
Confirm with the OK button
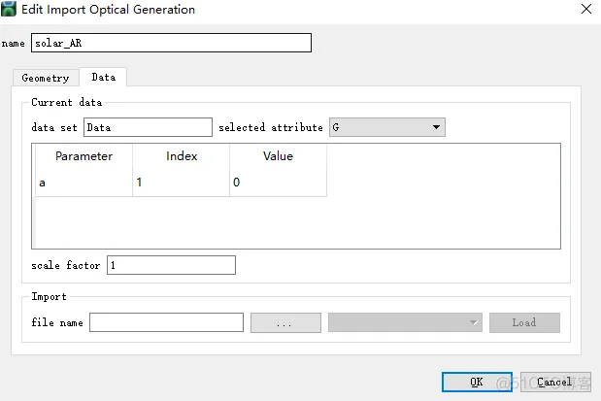(x=477, y=382)
